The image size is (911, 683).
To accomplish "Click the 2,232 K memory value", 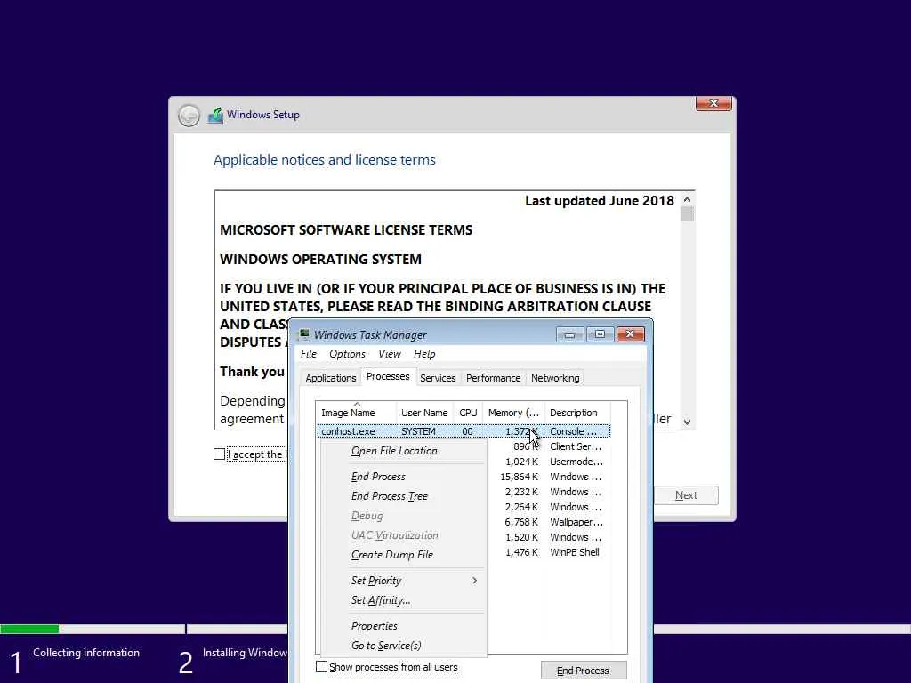I will (521, 492).
